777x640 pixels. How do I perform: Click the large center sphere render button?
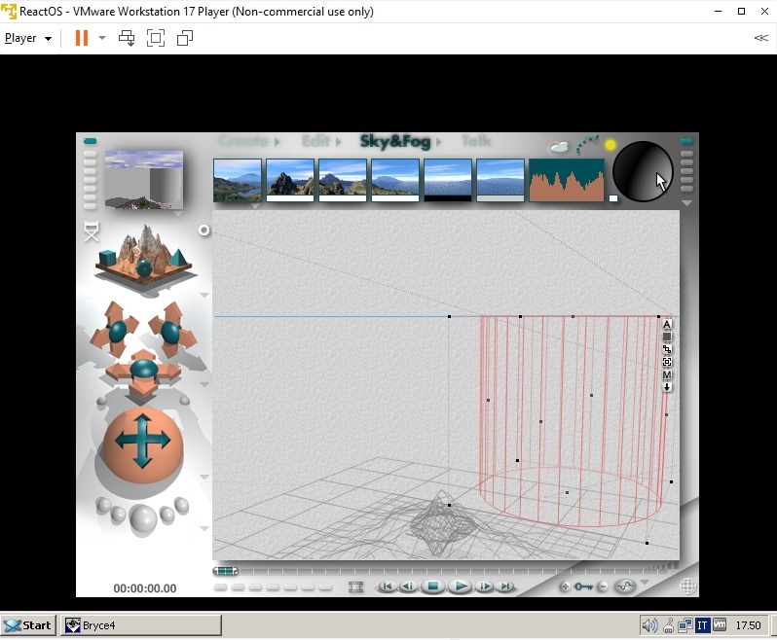pos(143,518)
